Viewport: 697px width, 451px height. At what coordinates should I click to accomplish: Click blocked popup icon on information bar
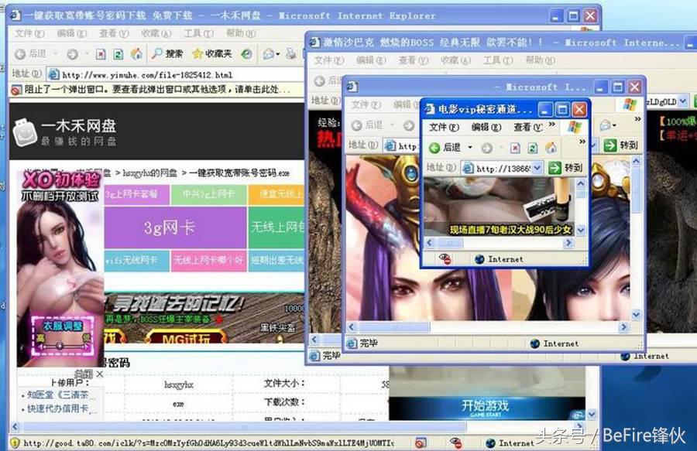click(16, 90)
